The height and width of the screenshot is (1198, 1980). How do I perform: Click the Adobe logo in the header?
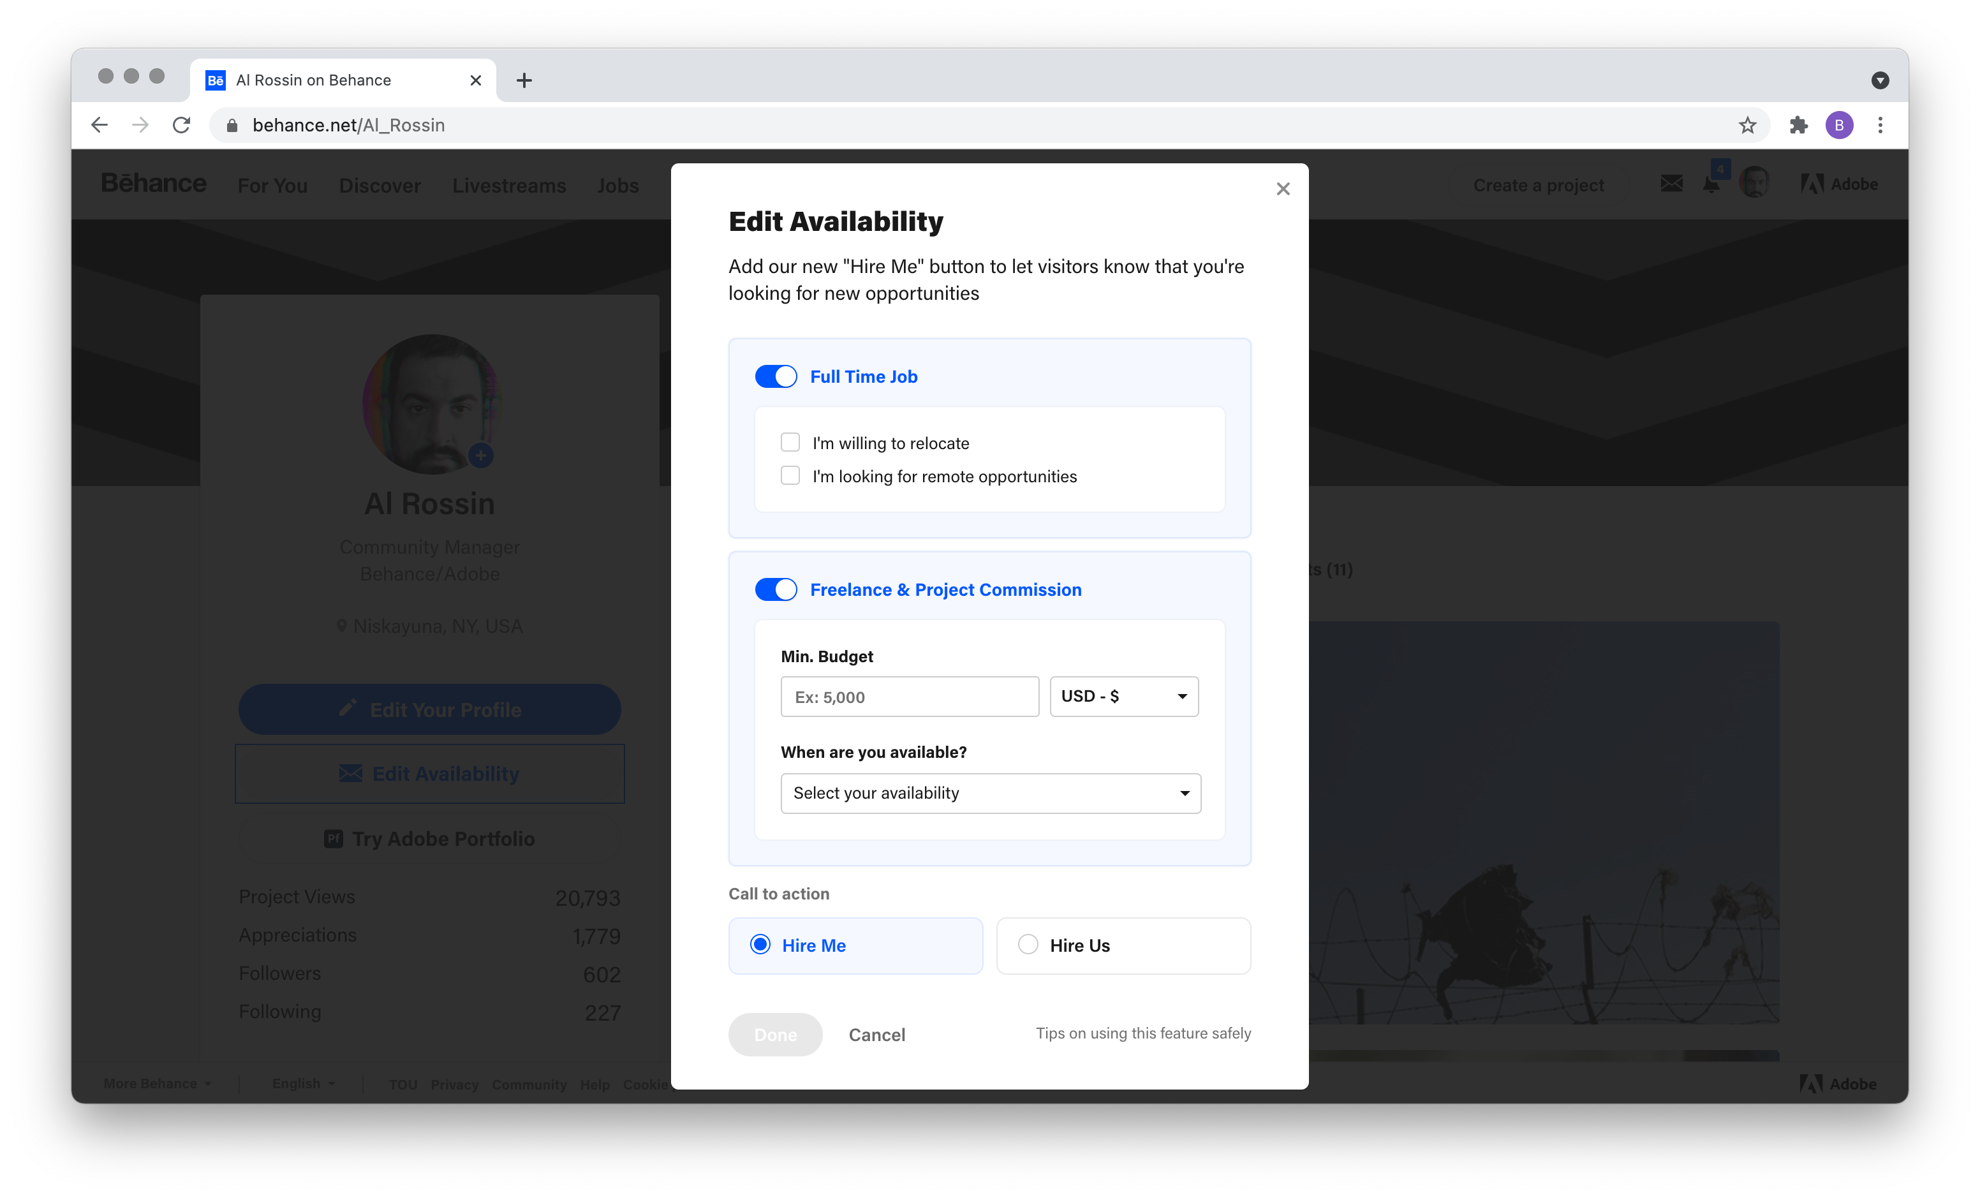[x=1838, y=184]
